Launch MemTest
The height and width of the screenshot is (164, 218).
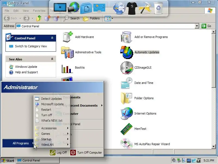(134, 129)
